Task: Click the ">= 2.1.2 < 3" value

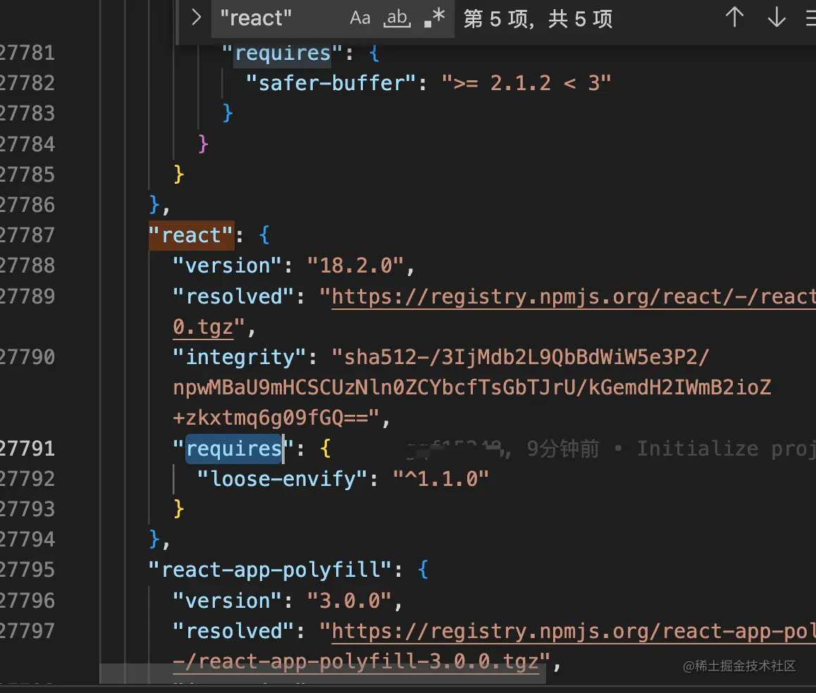Action: click(x=526, y=83)
